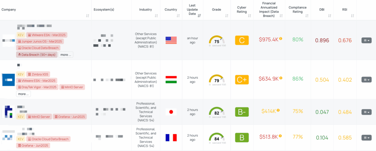Click the grade gauge showing 84
The image size is (376, 151).
[217, 137]
